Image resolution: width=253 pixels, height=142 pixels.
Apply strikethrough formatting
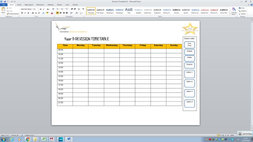pos(33,13)
